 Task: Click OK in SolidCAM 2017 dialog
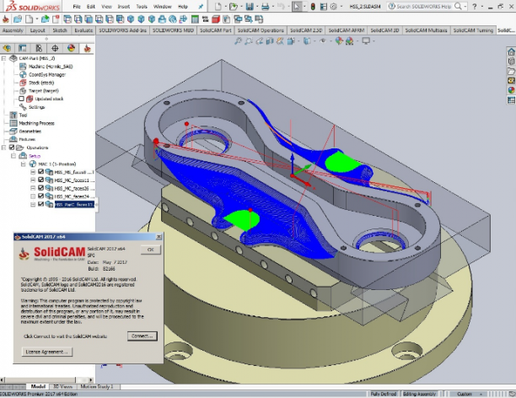pyautogui.click(x=150, y=250)
